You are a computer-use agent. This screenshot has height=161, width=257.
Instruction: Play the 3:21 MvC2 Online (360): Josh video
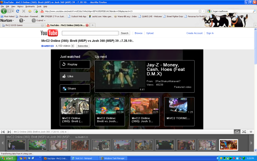coord(144,111)
